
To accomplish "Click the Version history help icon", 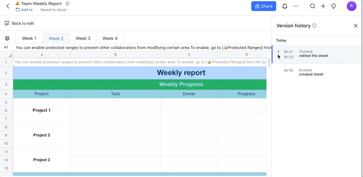I will click(314, 26).
